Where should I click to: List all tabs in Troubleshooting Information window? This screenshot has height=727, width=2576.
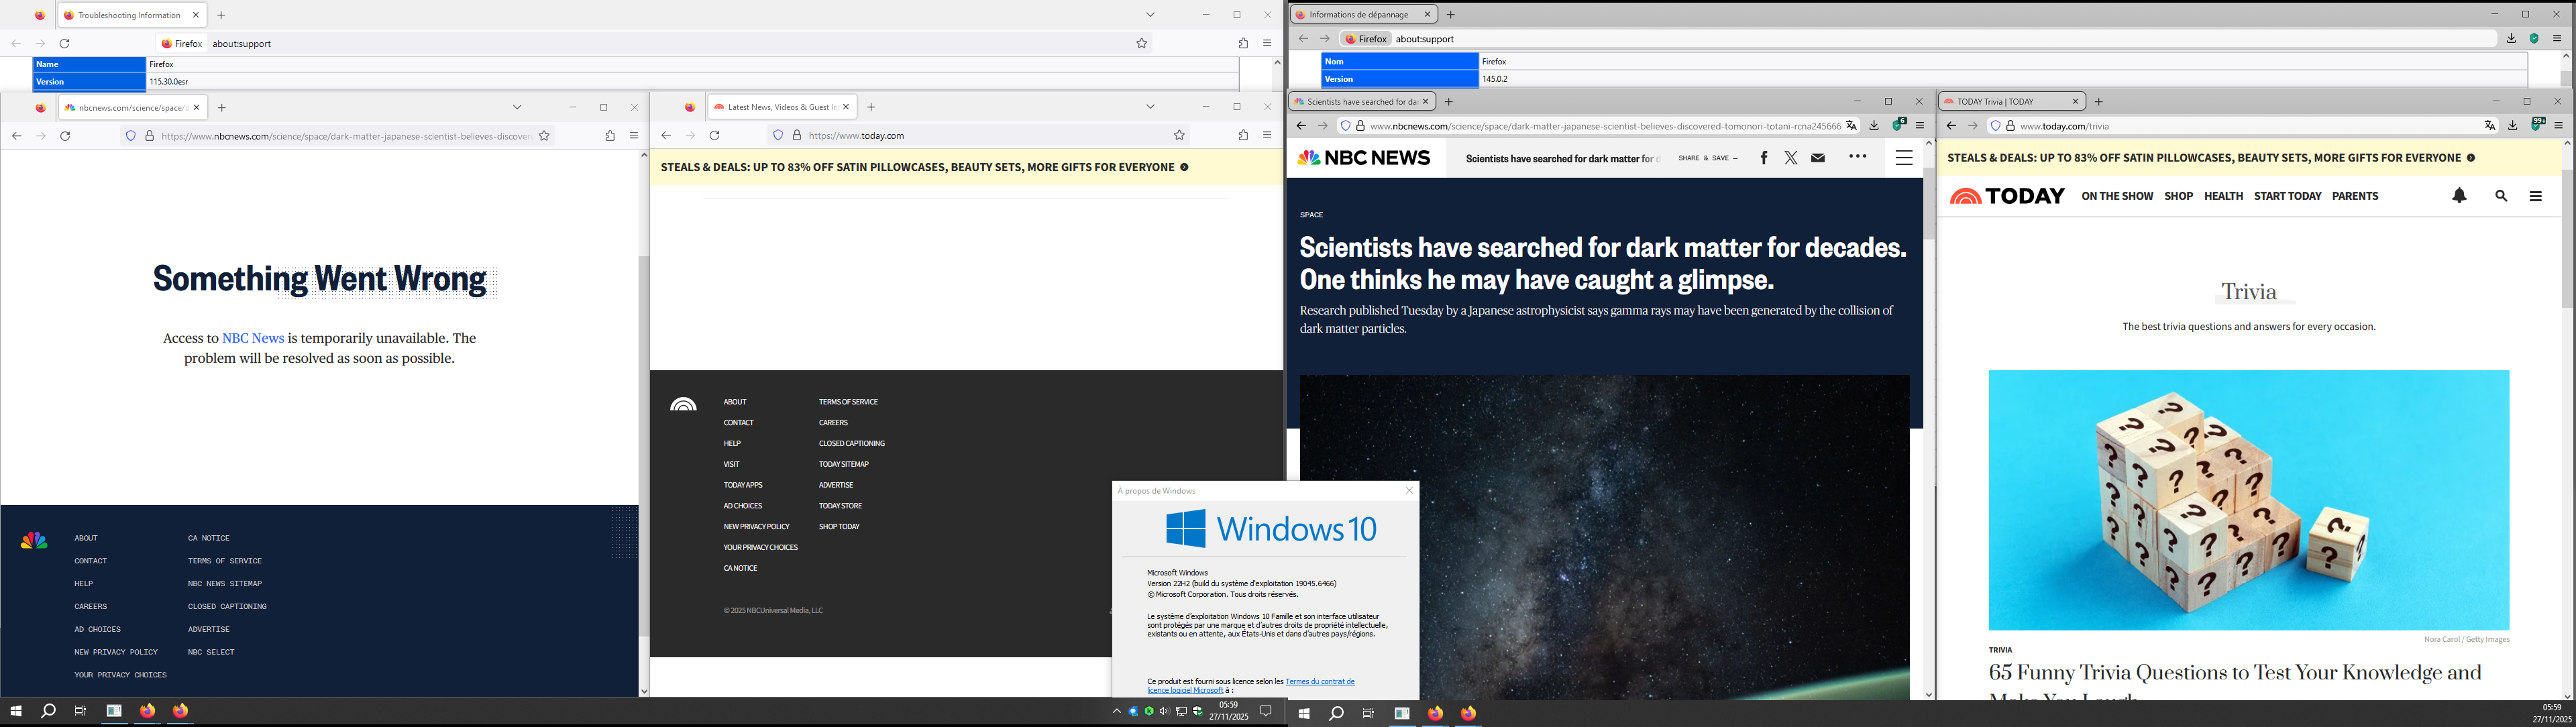[1150, 15]
